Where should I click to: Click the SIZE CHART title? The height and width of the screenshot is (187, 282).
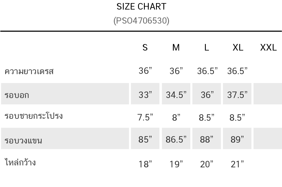tap(141, 6)
